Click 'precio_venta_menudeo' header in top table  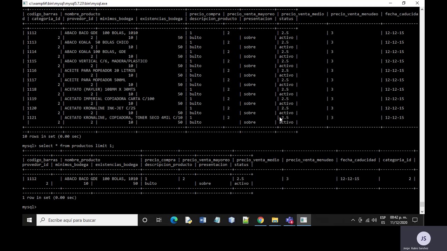click(354, 14)
